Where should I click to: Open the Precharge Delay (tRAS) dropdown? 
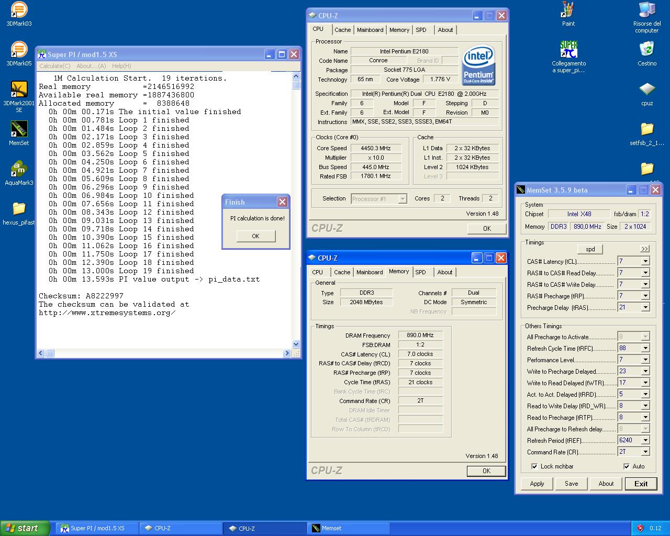click(x=645, y=307)
